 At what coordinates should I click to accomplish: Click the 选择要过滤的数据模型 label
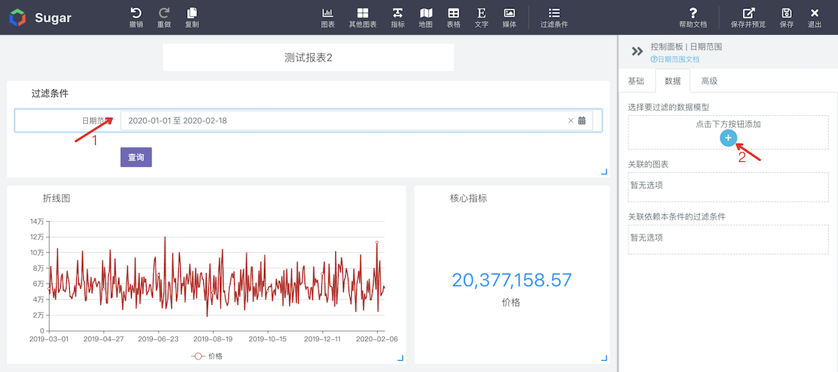pos(669,107)
